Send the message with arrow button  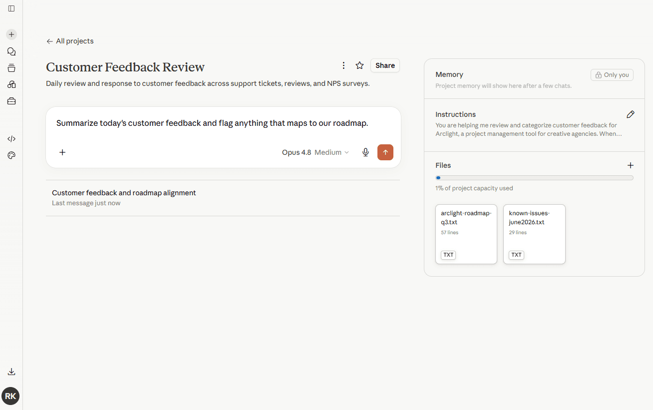[385, 152]
